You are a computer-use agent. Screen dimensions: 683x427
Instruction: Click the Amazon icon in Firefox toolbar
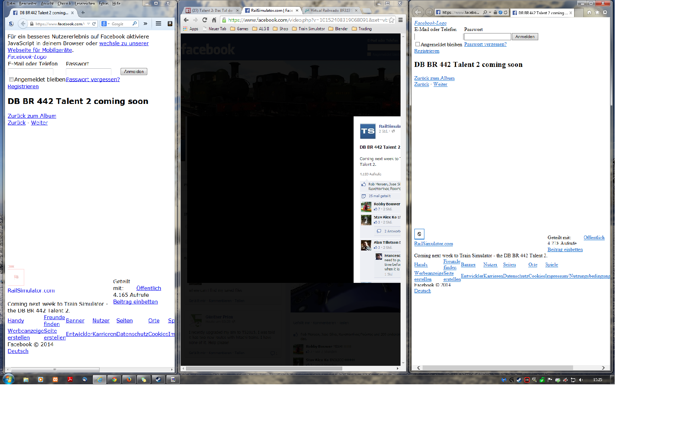(x=170, y=24)
